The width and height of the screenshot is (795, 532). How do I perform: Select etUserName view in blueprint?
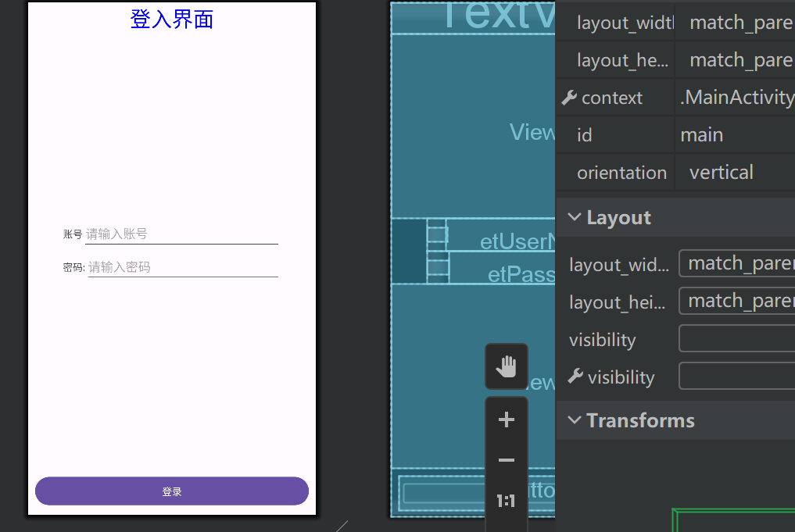tap(501, 236)
